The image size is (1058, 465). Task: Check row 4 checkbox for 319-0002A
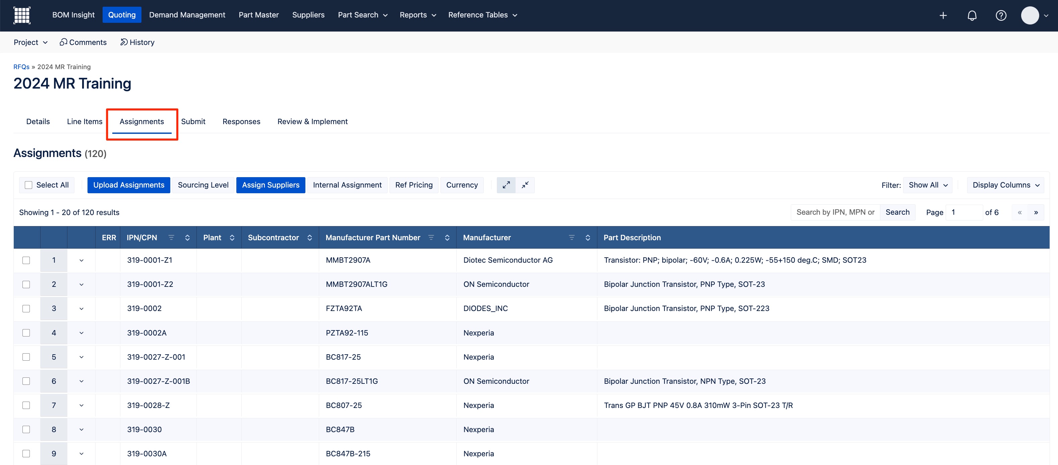pos(26,333)
